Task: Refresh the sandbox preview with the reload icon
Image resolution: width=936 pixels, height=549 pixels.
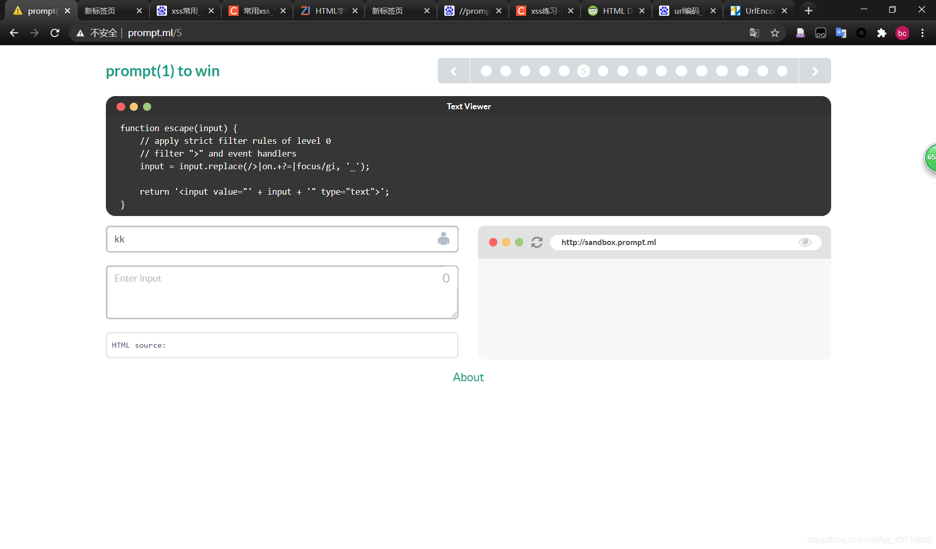Action: tap(536, 242)
